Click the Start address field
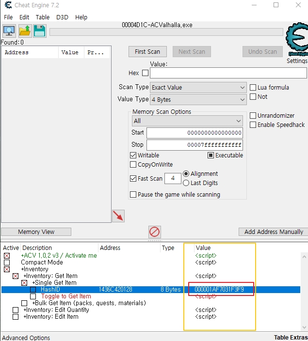Image resolution: width=308 pixels, height=341 pixels. (x=195, y=133)
